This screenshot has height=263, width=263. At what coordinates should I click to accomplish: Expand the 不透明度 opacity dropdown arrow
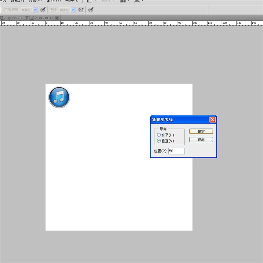coord(36,10)
